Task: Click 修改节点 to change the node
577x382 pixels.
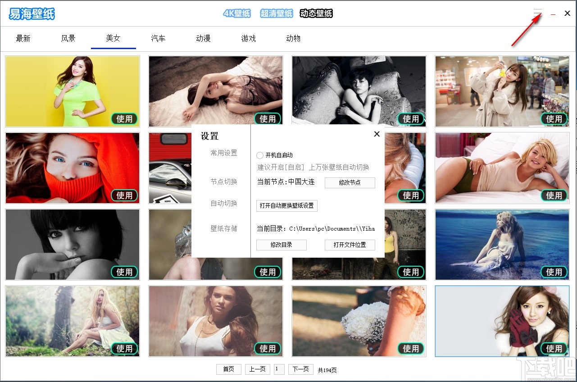Action: point(350,182)
